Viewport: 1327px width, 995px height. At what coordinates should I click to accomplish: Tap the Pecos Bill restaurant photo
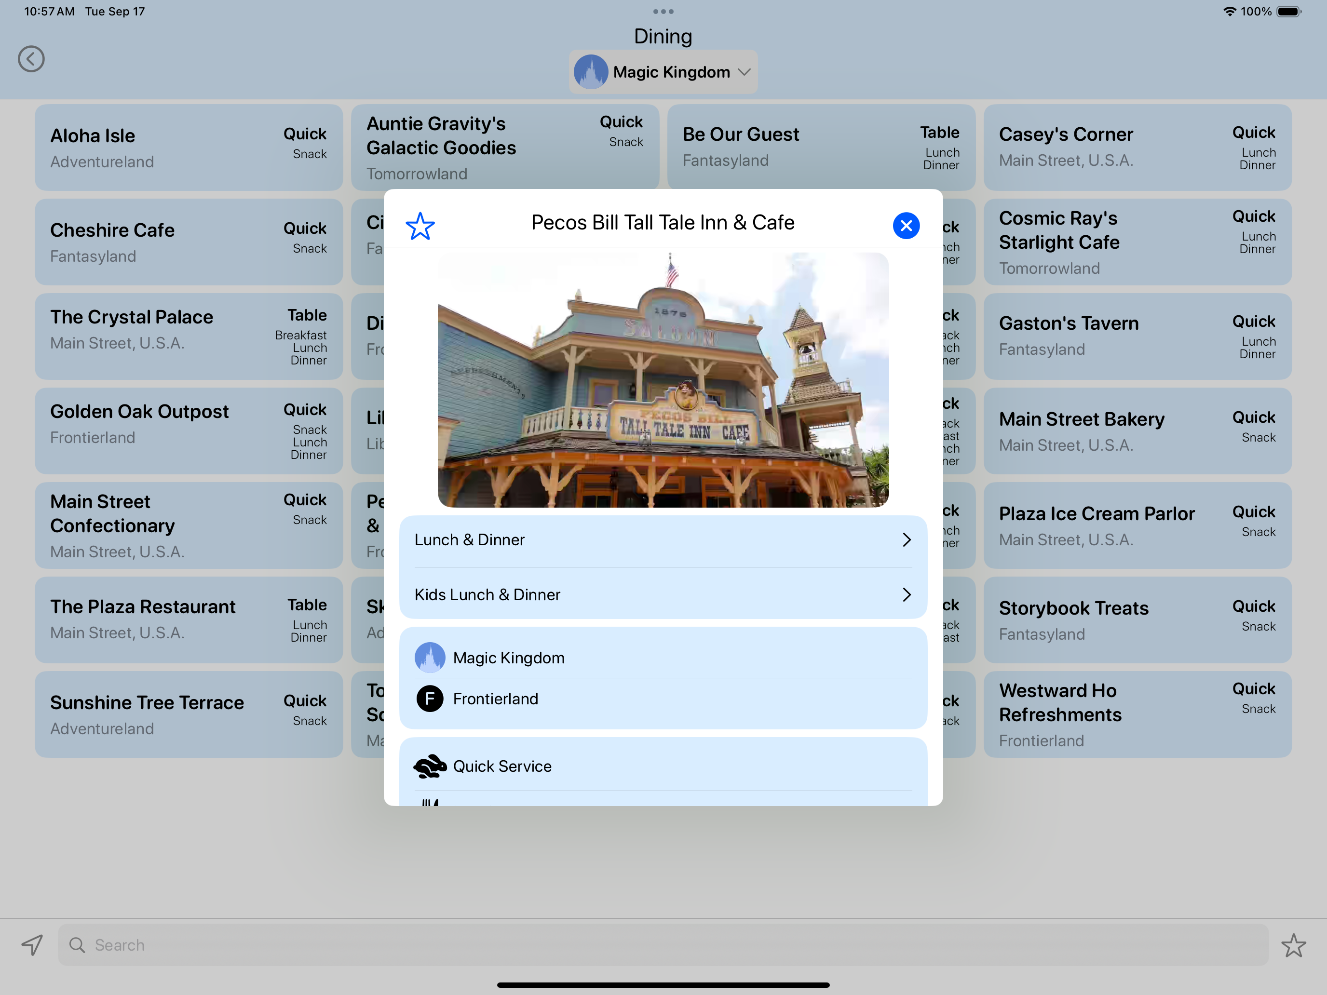point(663,380)
